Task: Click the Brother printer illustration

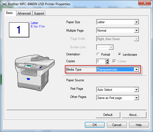Action: pyautogui.click(x=35, y=73)
